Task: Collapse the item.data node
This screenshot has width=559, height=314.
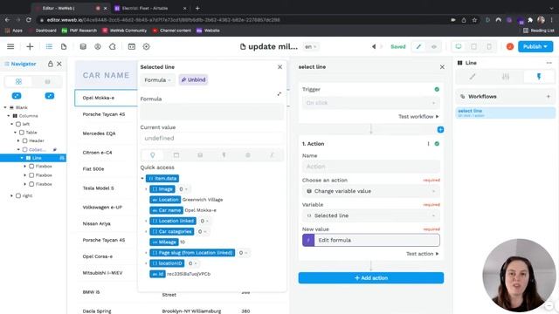Action: 142,178
